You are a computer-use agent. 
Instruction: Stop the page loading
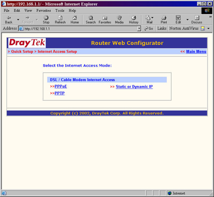[x=46, y=20]
